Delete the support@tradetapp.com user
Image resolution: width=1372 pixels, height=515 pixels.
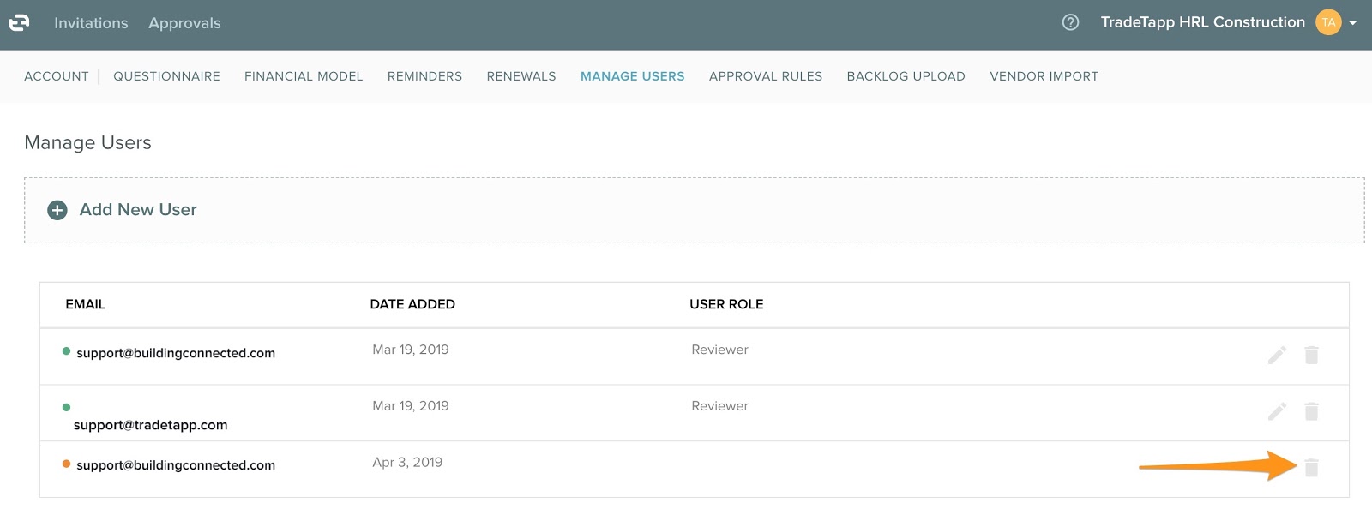[1311, 411]
